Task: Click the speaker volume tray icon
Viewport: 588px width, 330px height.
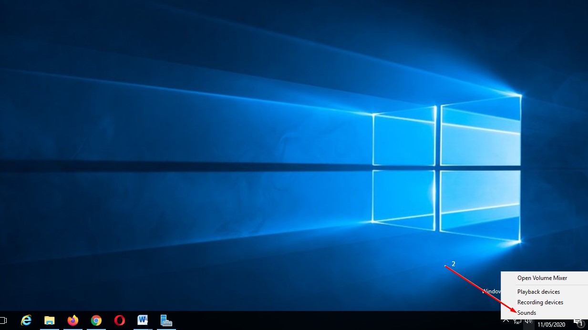Action: (x=528, y=321)
